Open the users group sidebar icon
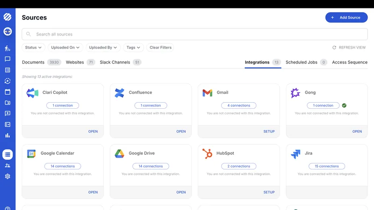The height and width of the screenshot is (210, 374). click(x=7, y=166)
